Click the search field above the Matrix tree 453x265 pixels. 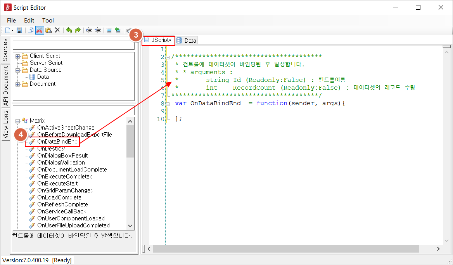coord(73,110)
